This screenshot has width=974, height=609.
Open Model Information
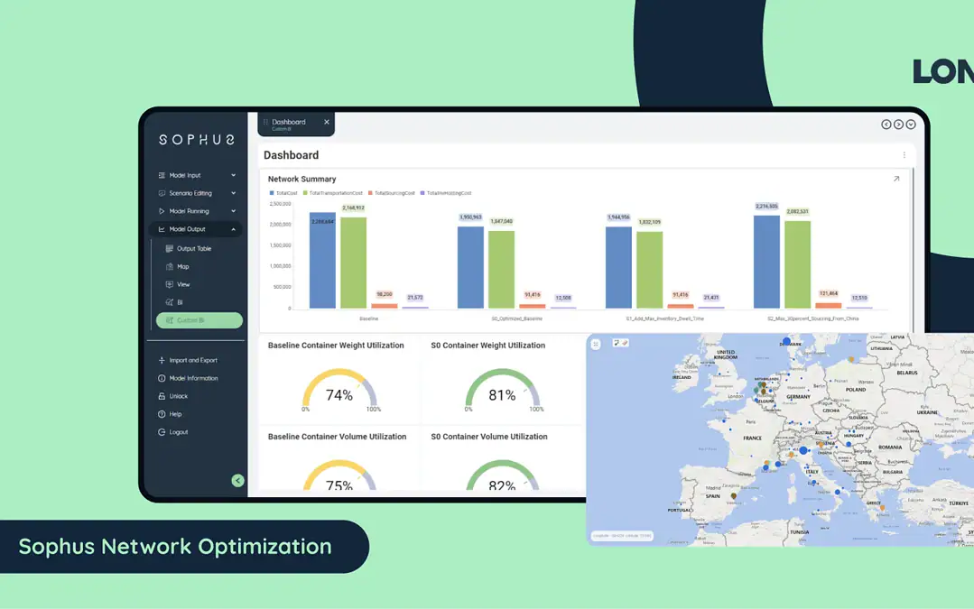tap(193, 378)
